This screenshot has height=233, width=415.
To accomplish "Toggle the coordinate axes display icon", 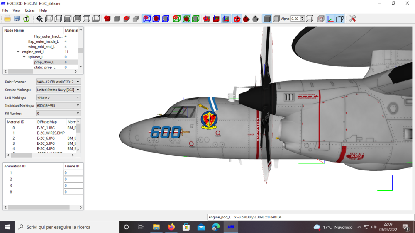I will pos(330,19).
